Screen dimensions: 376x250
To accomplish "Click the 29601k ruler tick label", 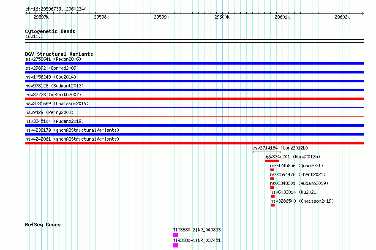I will 282,17.
